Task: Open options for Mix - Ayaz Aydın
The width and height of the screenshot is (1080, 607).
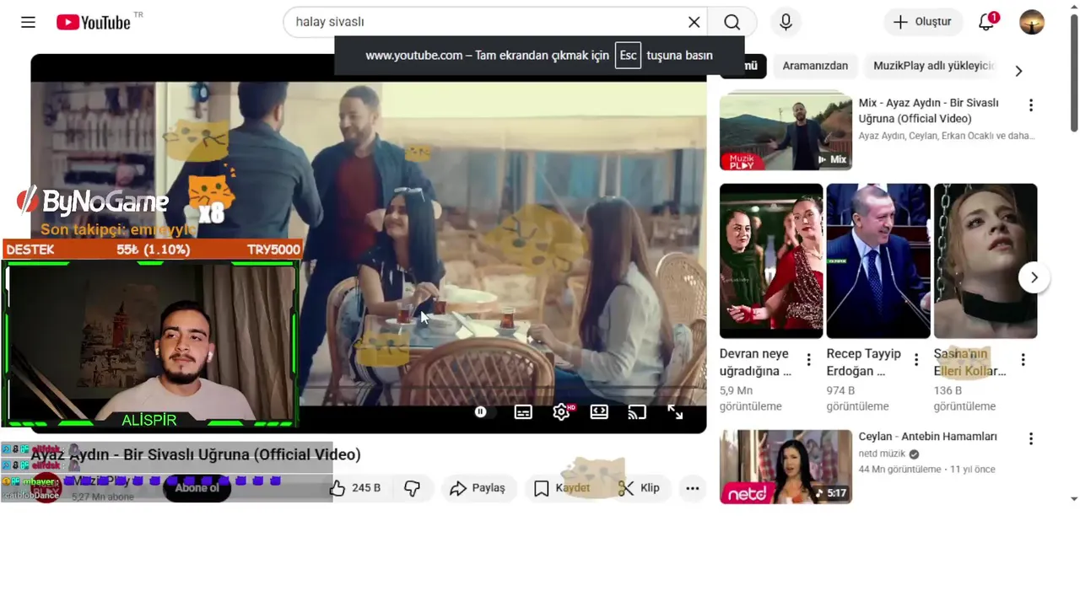Action: pyautogui.click(x=1030, y=105)
